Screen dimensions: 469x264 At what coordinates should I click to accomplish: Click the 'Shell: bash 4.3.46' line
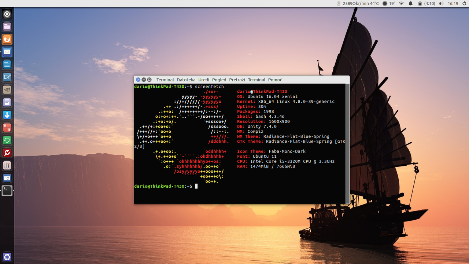261,117
